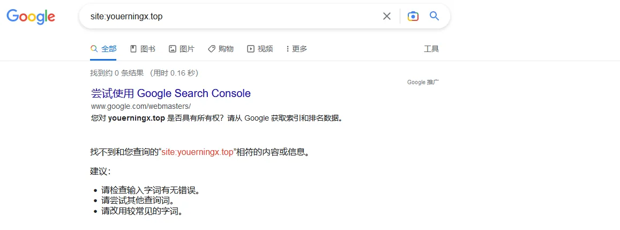Switch to the 图片 tab
The width and height of the screenshot is (620, 230).
tap(182, 49)
